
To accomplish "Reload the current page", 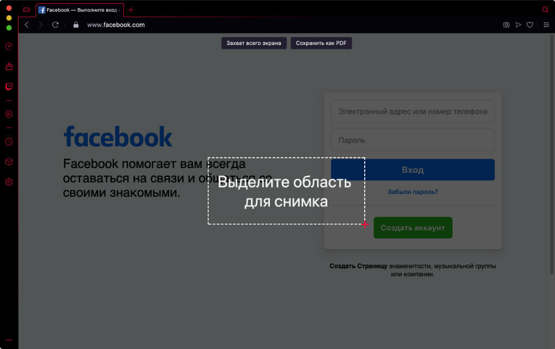I will tap(55, 25).
